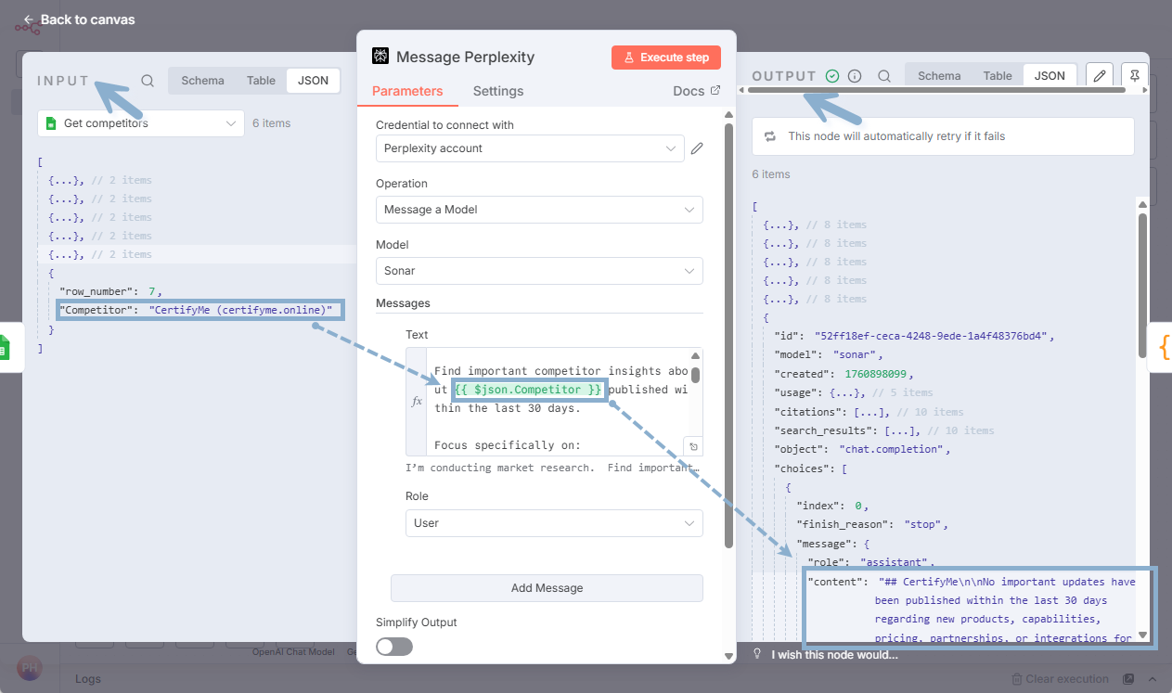This screenshot has height=693, width=1172.
Task: Switch output view to Schema
Action: 939,76
